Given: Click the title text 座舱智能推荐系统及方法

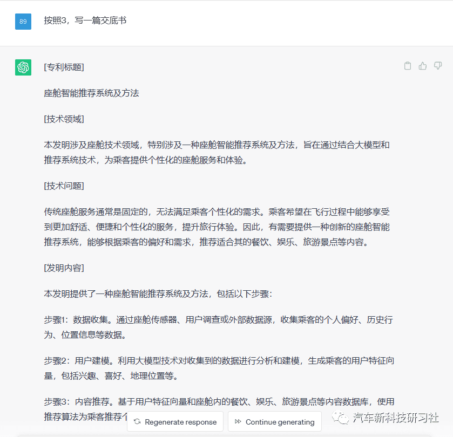Looking at the screenshot, I should click(x=91, y=93).
